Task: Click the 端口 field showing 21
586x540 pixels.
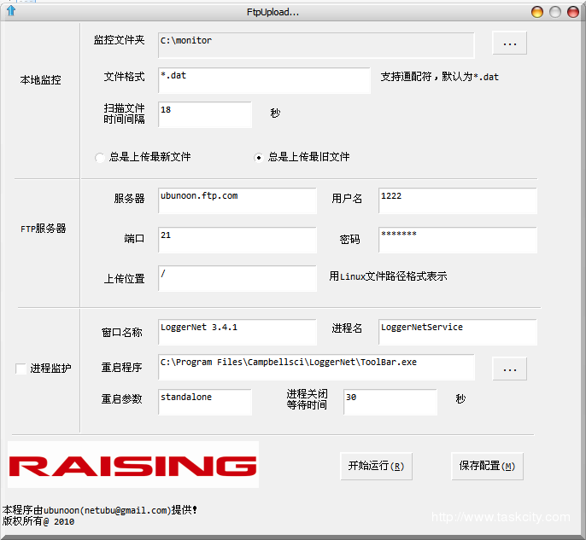Action: (x=237, y=240)
